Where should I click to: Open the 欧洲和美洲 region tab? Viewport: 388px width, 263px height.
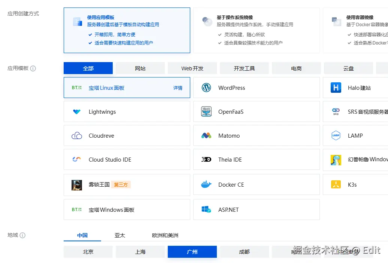tap(165, 235)
